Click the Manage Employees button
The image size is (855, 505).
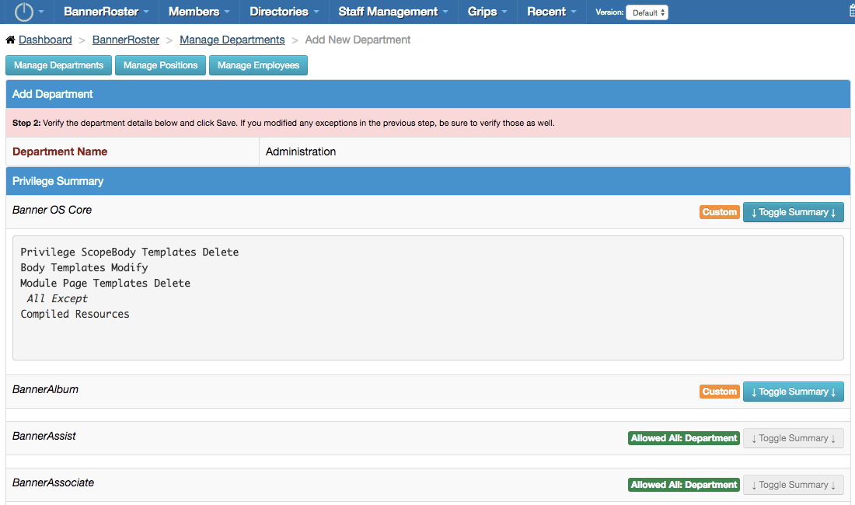[259, 65]
